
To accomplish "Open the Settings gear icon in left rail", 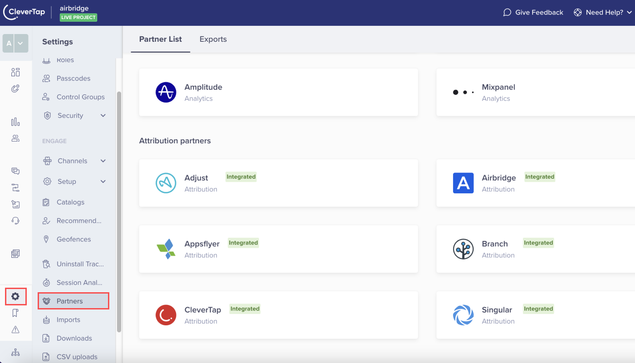I will [15, 296].
